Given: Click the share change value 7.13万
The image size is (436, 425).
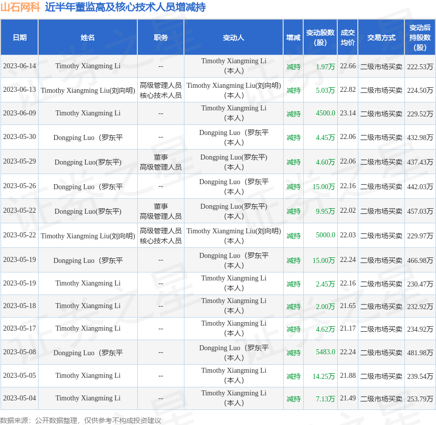Looking at the screenshot, I should 325,399.
